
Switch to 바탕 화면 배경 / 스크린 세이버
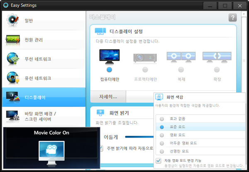tap(44, 116)
